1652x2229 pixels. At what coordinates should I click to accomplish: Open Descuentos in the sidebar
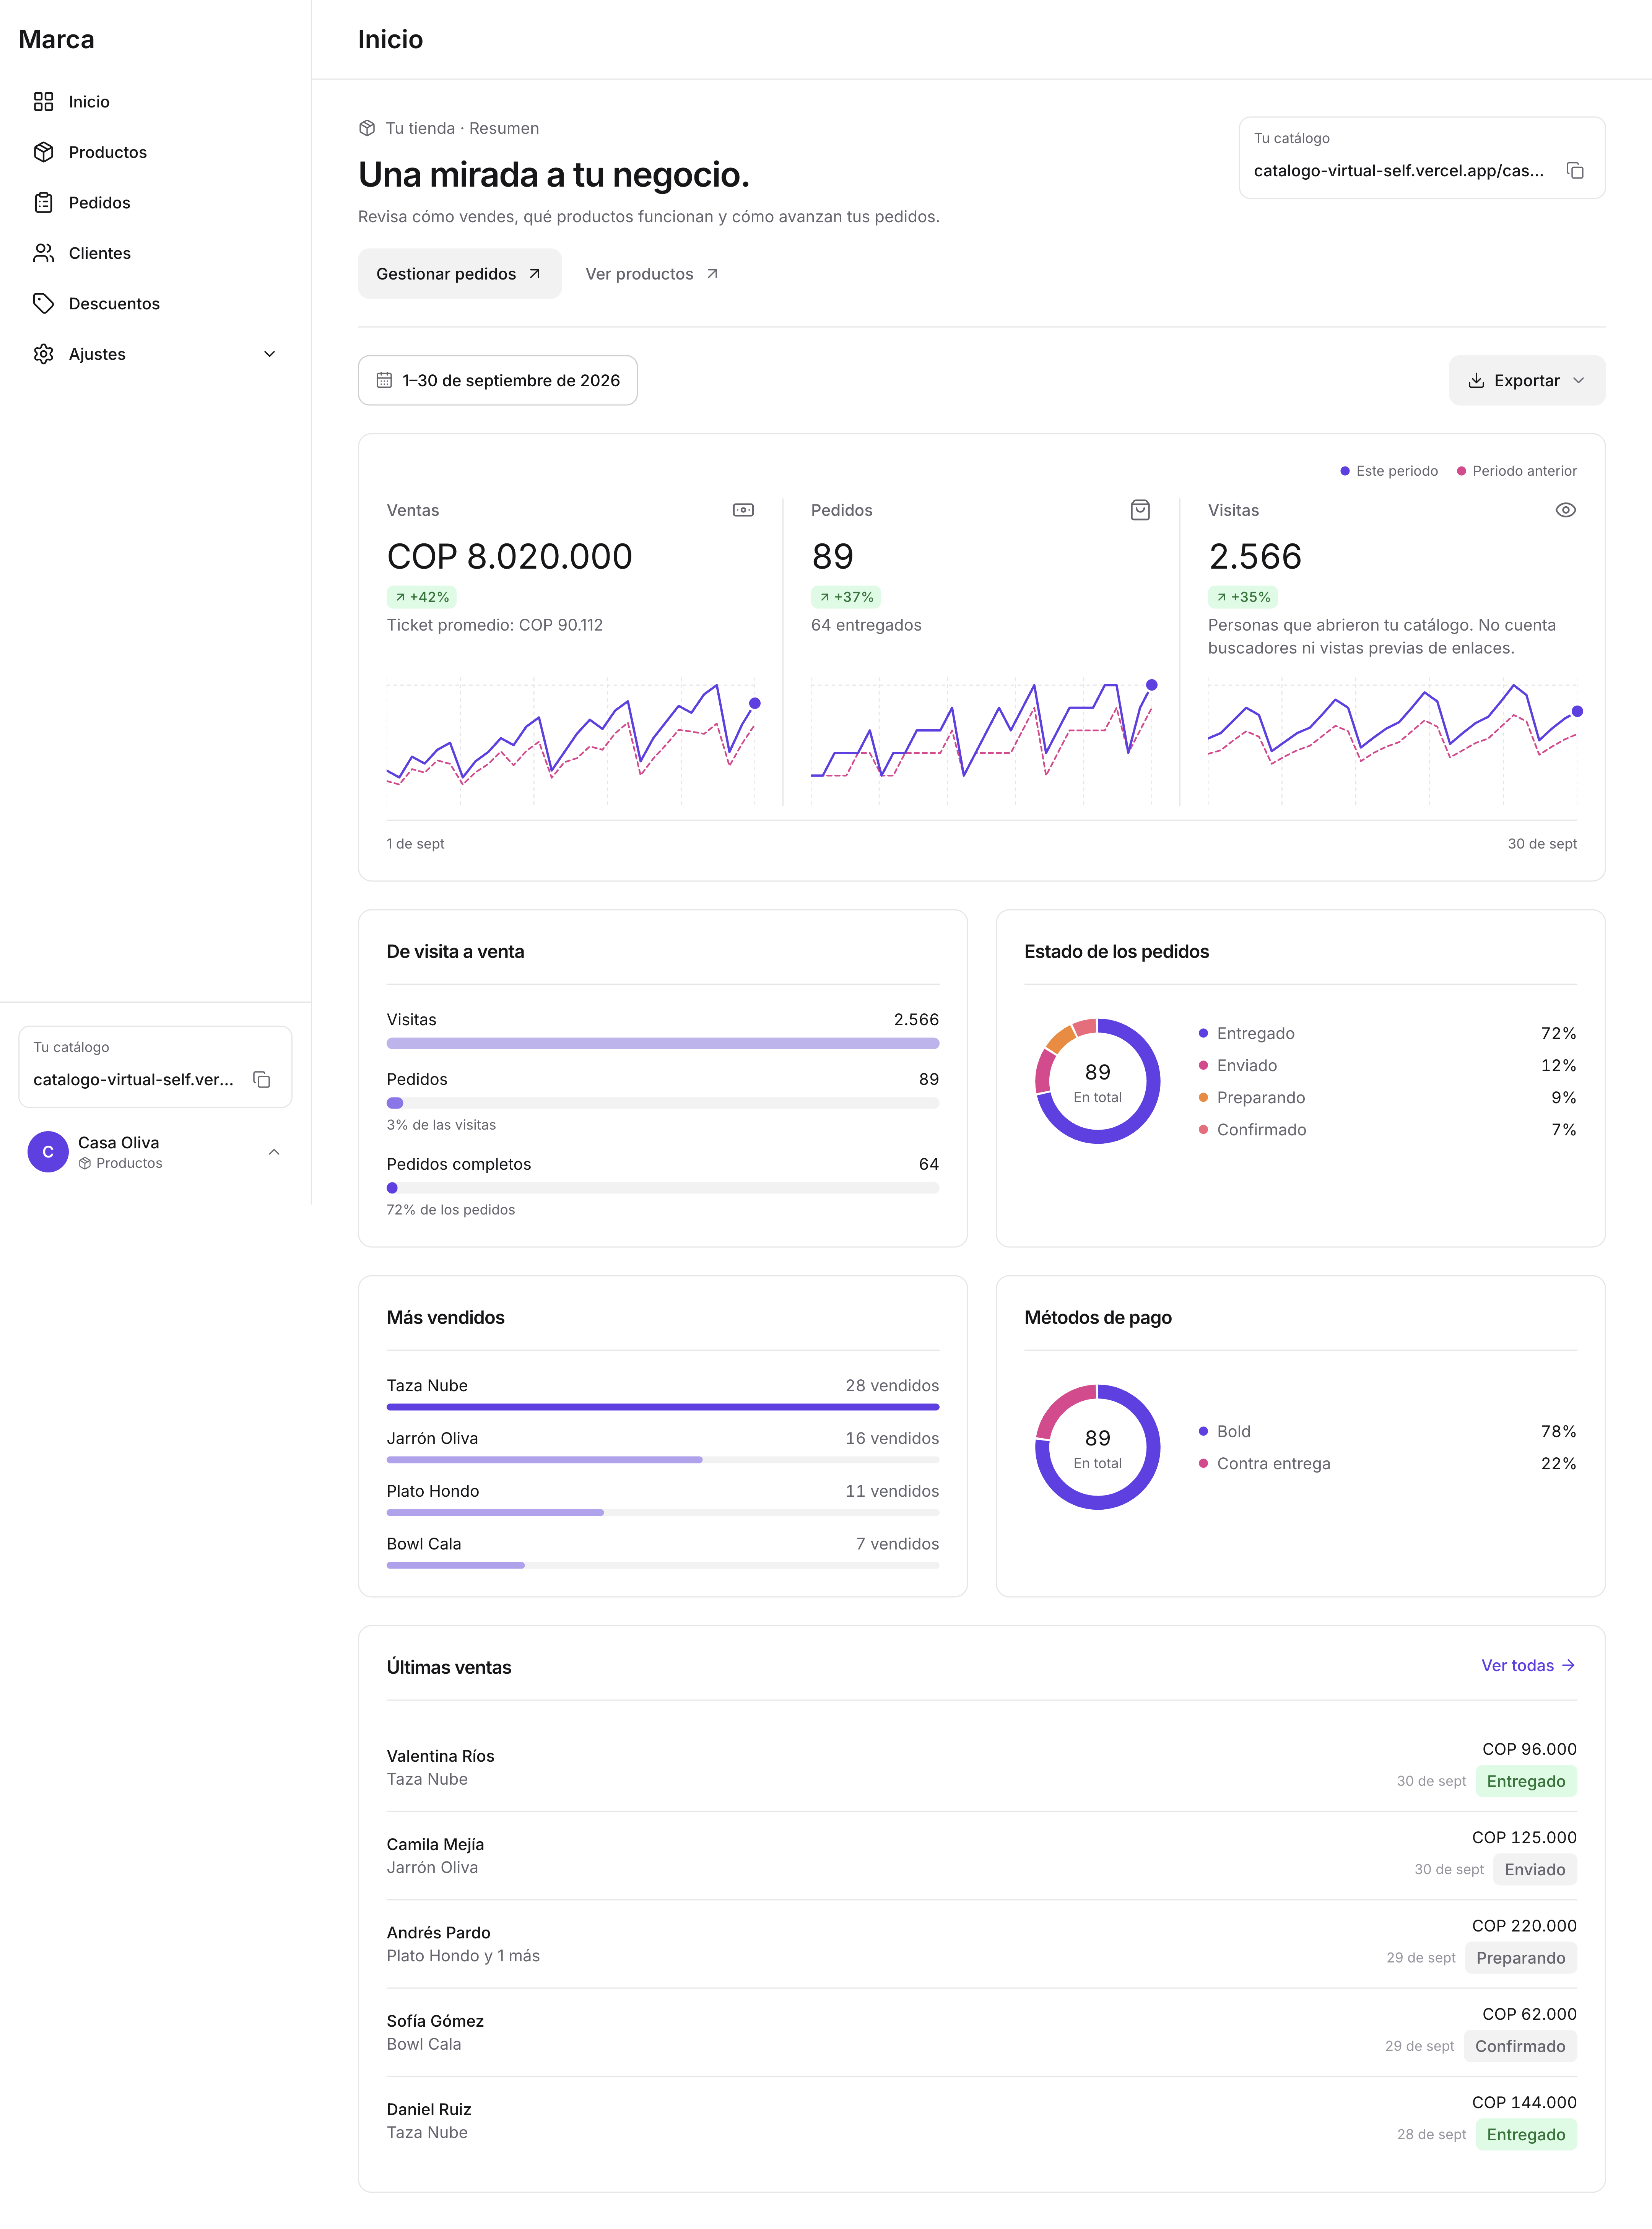155,304
